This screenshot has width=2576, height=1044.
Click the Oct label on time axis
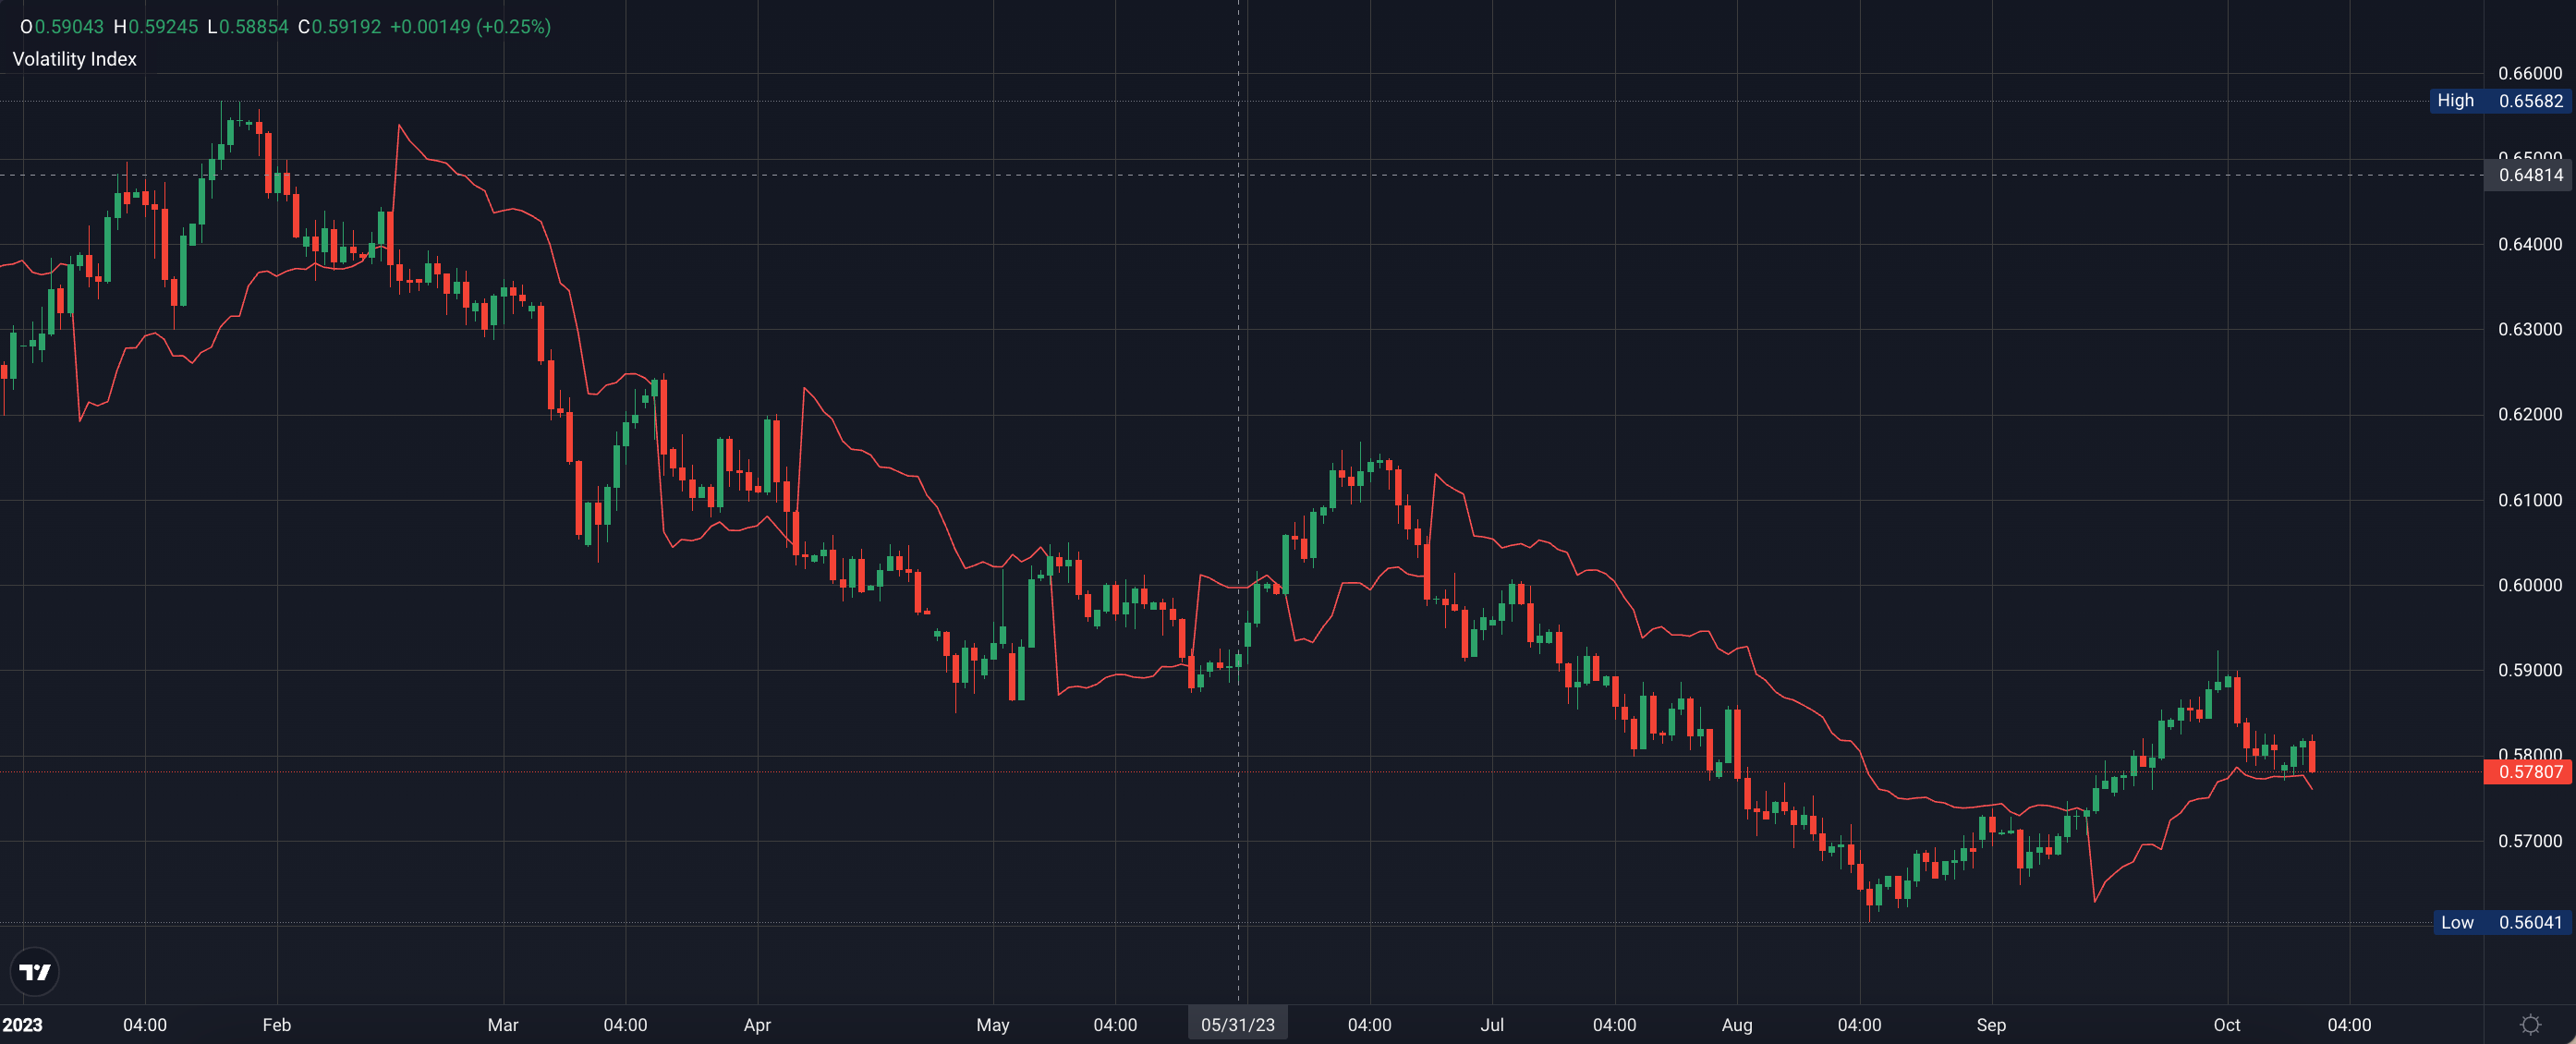pyautogui.click(x=2227, y=1024)
